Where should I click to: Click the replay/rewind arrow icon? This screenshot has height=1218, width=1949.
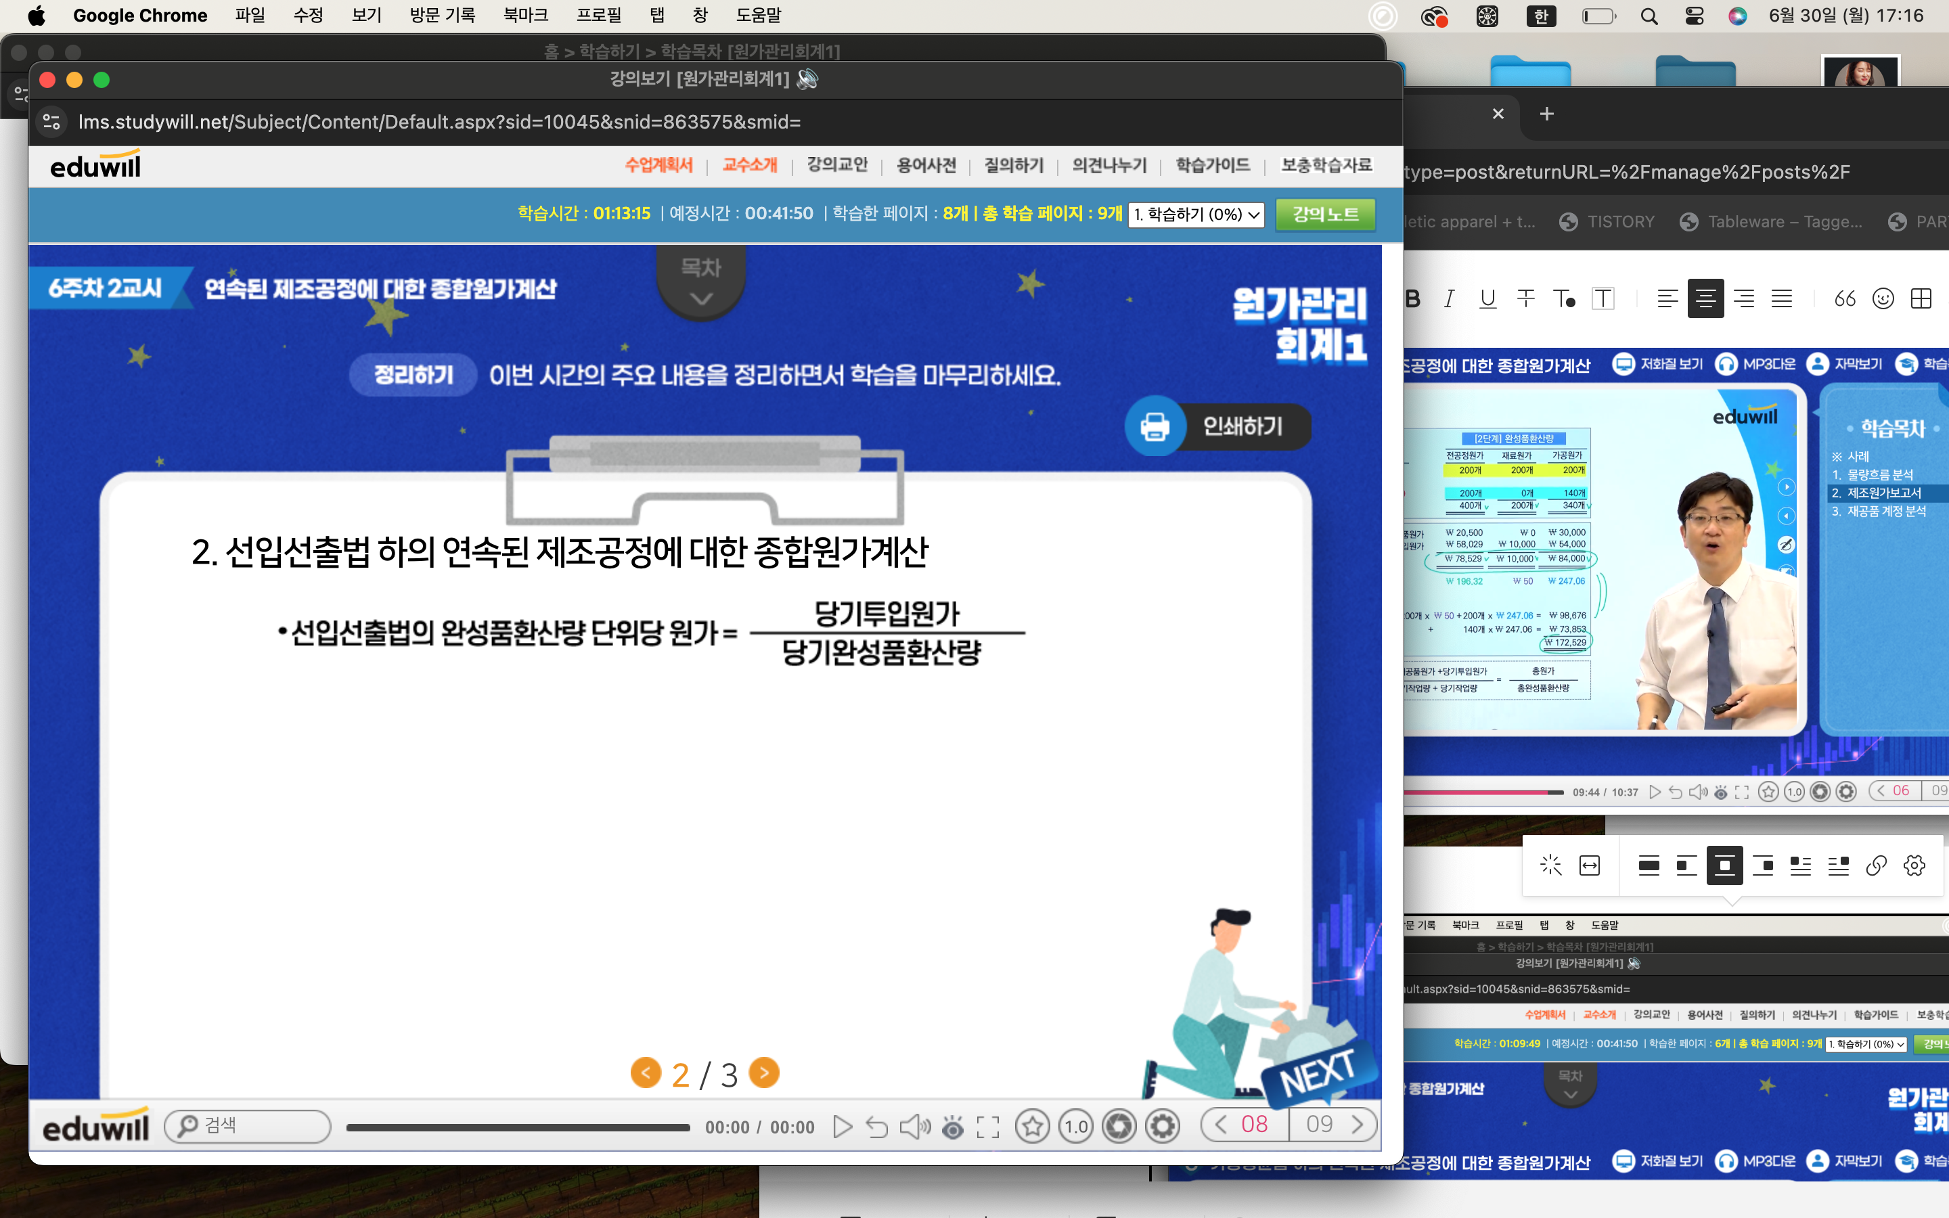(x=876, y=1126)
